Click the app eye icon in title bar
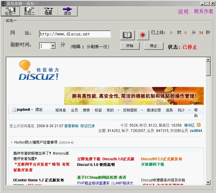Image resolution: width=216 pixels, height=193 pixels. tap(4, 3)
